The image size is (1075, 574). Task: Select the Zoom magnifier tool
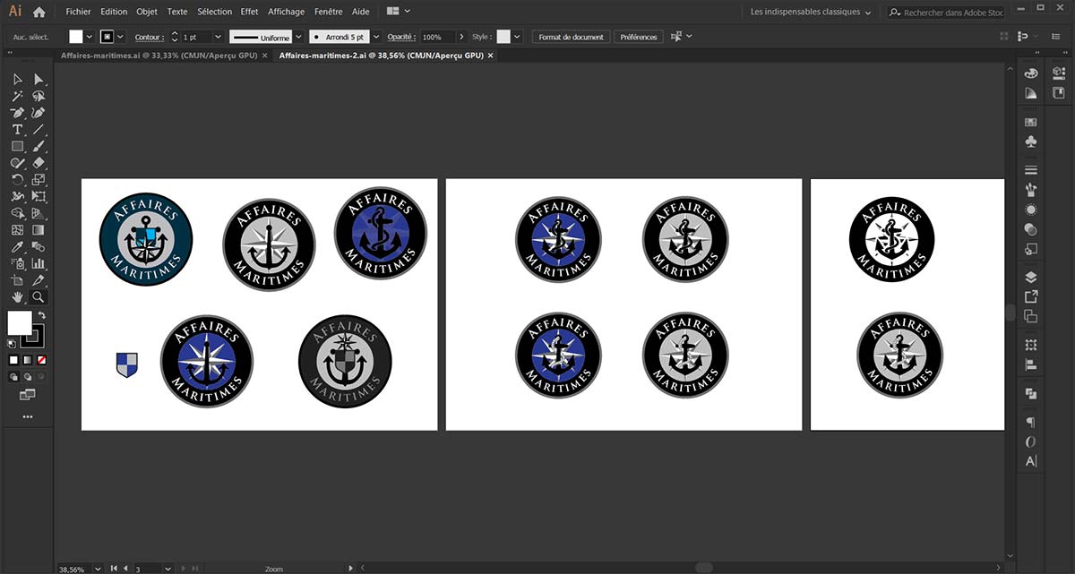39,297
